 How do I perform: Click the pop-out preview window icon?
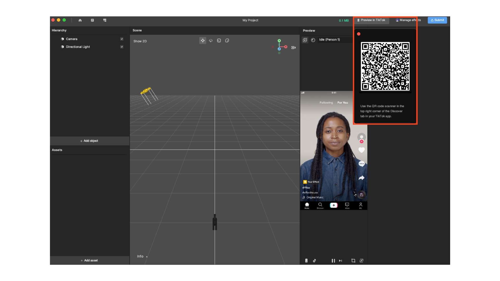point(361,261)
